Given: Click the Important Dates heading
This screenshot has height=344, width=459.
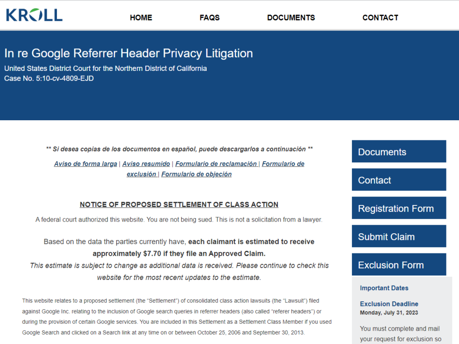Looking at the screenshot, I should 384,288.
